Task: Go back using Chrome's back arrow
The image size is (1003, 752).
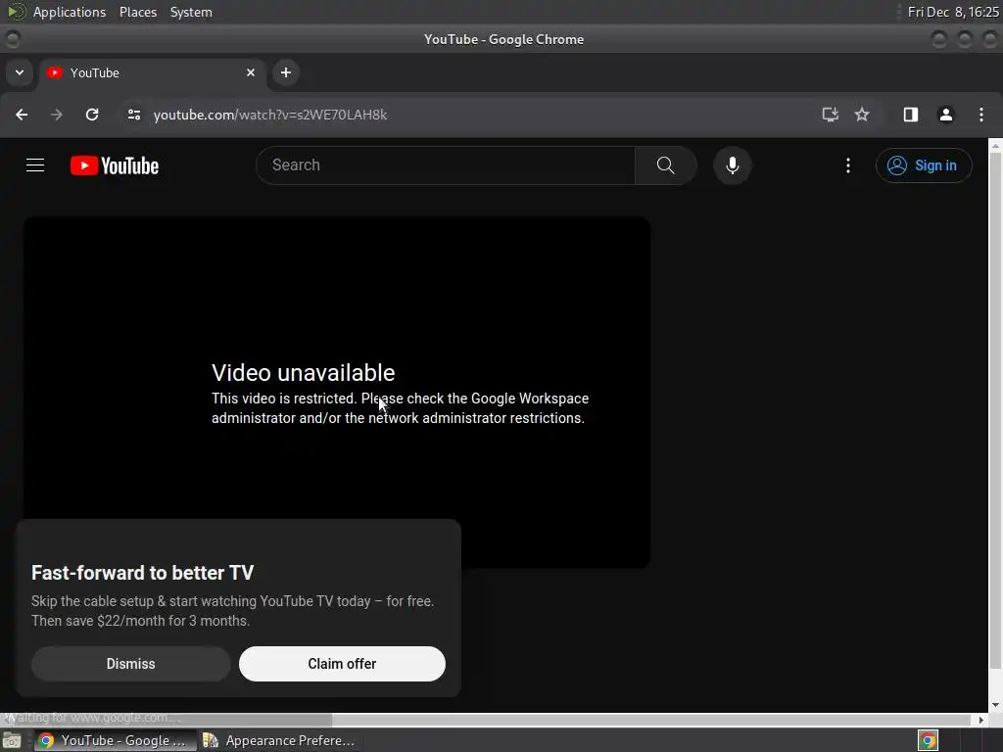Action: tap(22, 115)
